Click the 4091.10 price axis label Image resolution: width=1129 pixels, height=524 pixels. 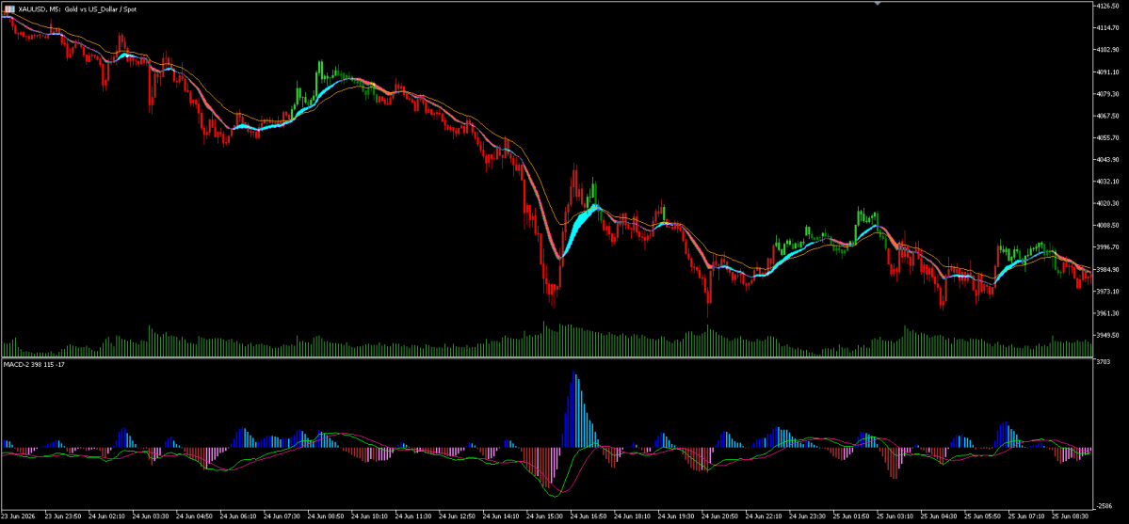point(1106,72)
